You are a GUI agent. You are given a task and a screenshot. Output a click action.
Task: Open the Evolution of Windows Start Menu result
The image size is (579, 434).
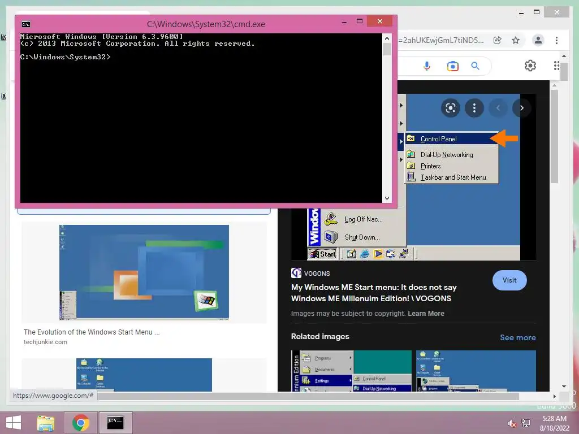coord(92,332)
